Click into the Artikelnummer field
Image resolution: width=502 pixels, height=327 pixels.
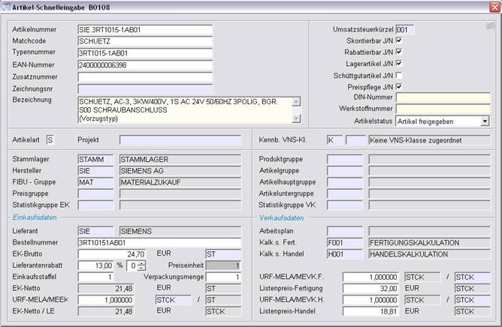[x=144, y=30]
